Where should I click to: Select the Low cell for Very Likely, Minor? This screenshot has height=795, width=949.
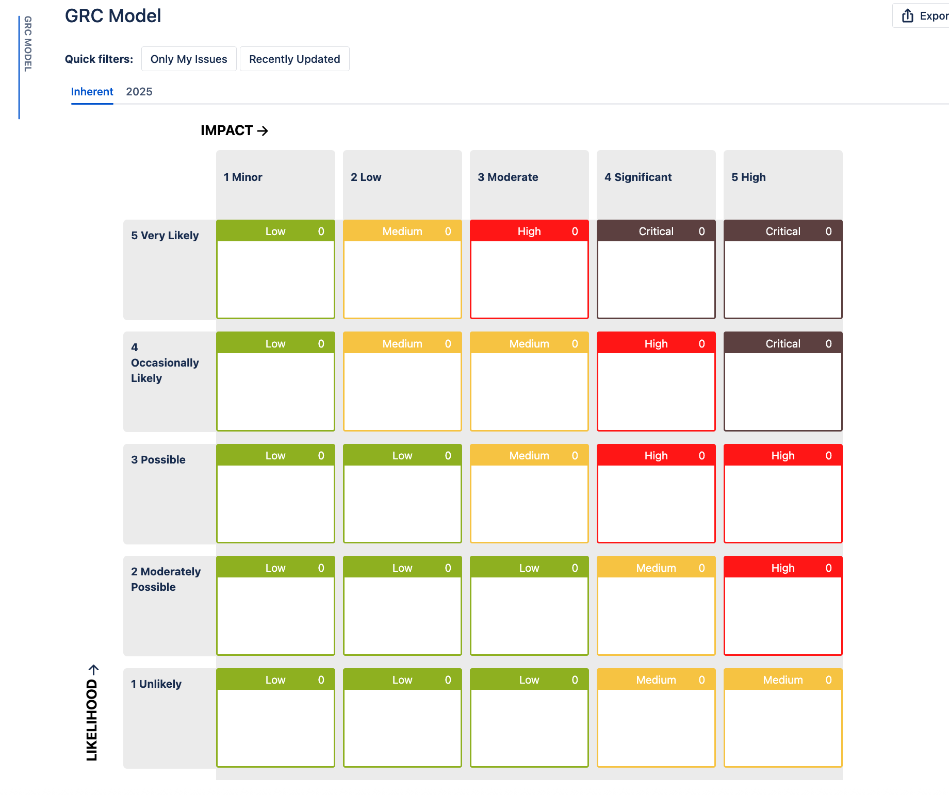(x=275, y=269)
